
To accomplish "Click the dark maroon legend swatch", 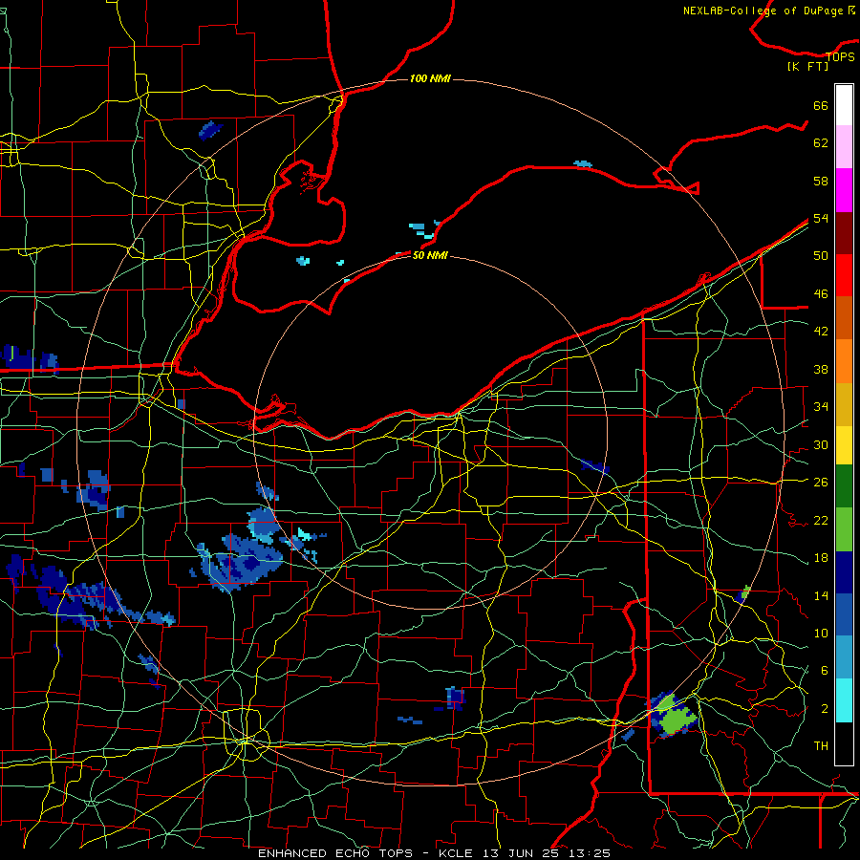I will pos(844,232).
